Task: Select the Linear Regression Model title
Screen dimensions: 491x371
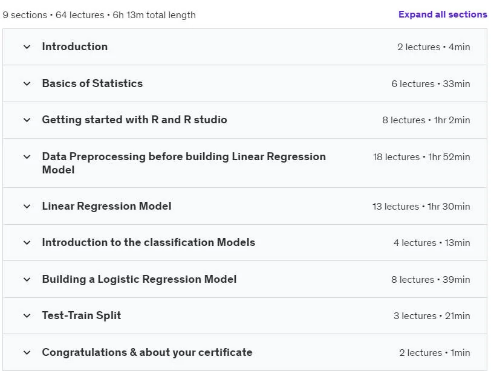Action: pos(107,206)
